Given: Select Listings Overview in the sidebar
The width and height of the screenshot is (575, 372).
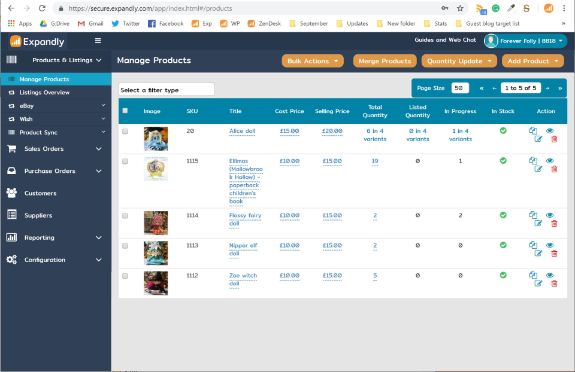Looking at the screenshot, I should 46,92.
